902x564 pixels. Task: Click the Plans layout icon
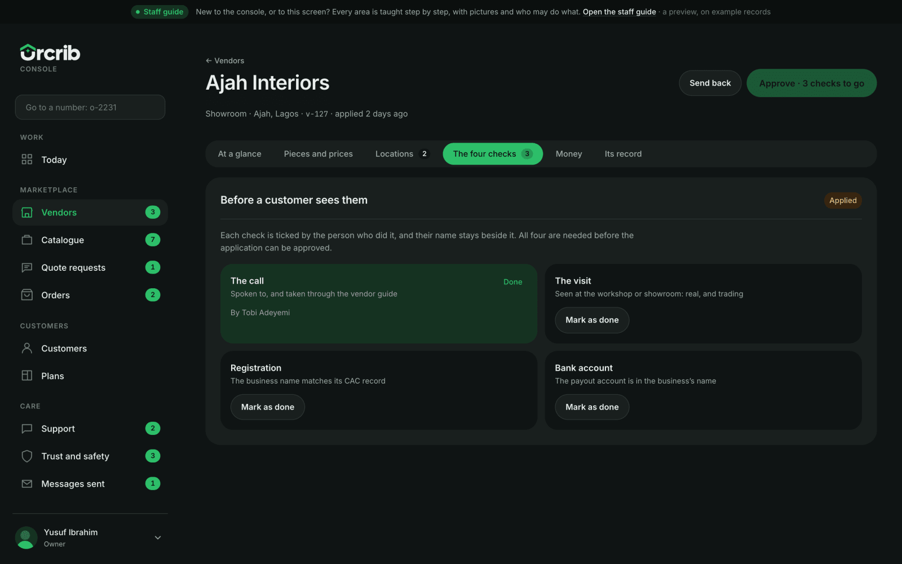(26, 376)
